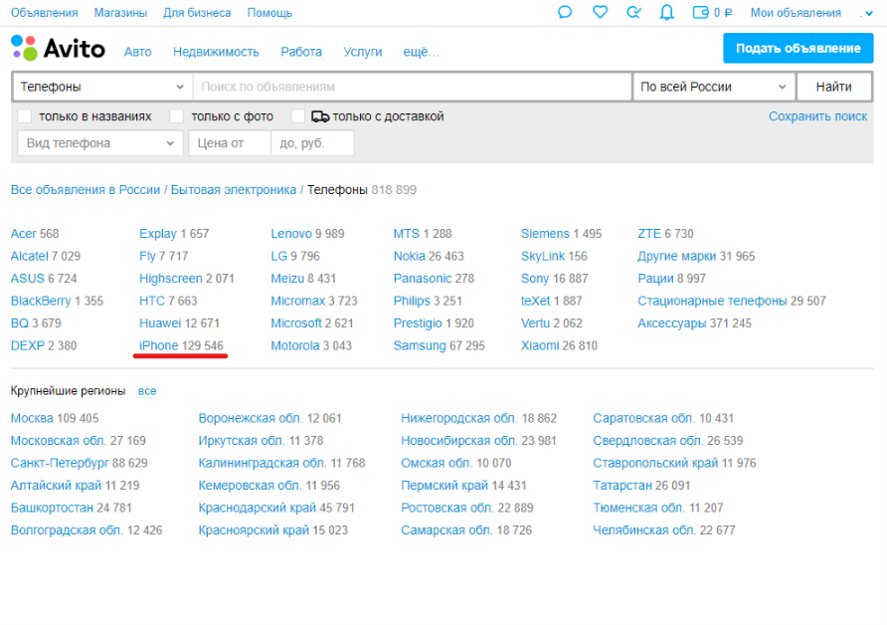887x625 pixels.
Task: Select Vertu brand link
Action: 535,323
